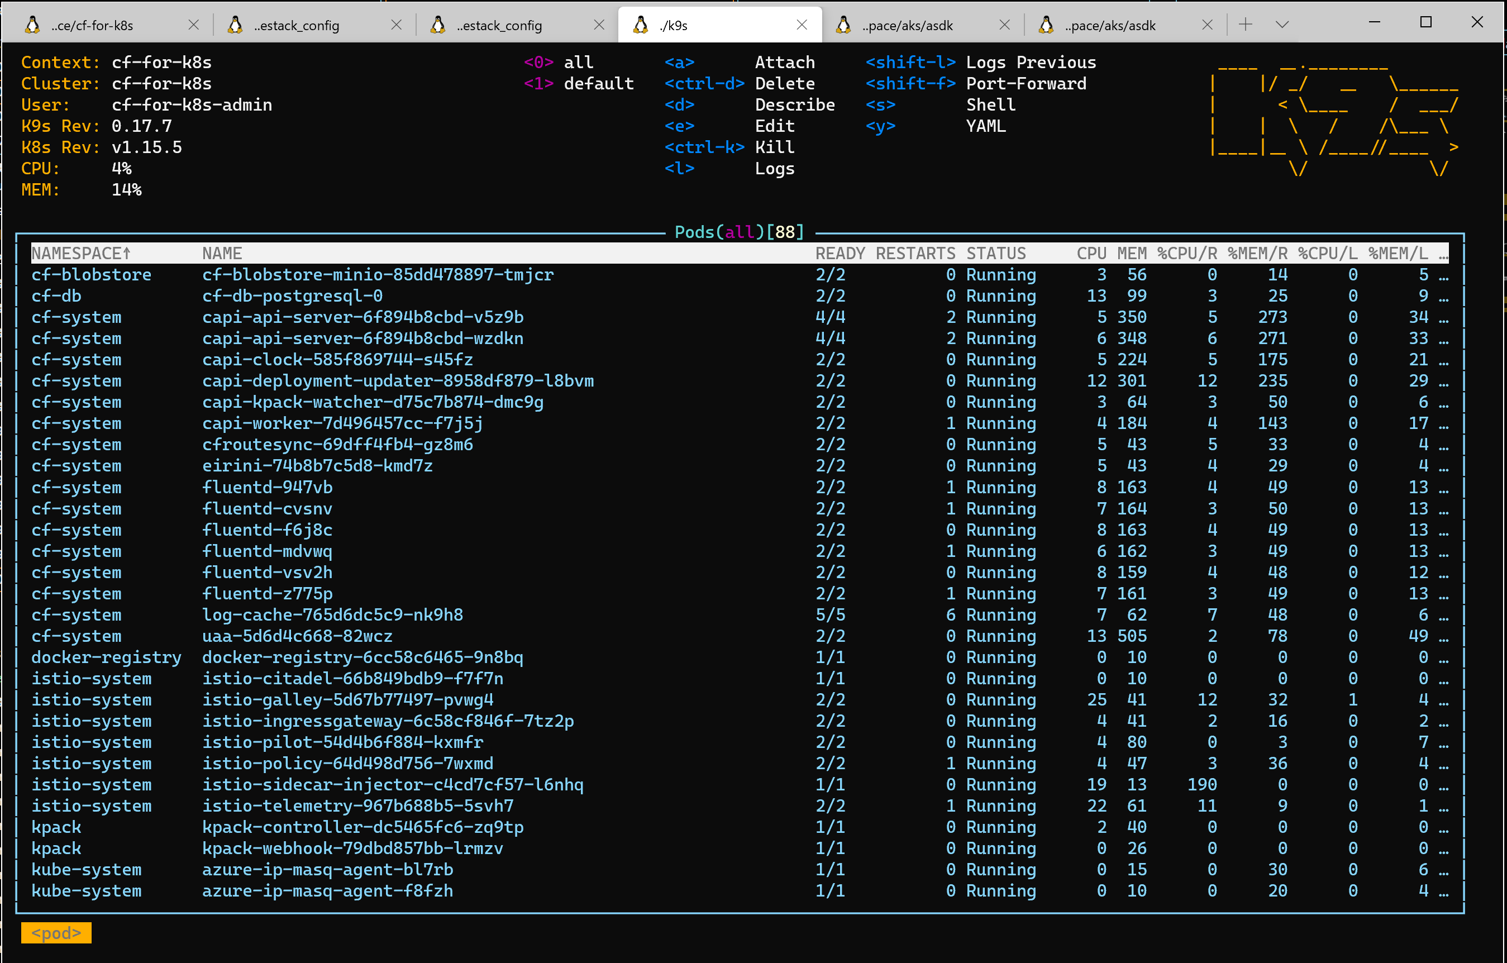1507x963 pixels.
Task: Select pod kpack-controller-dc5465fc6-zq9tp
Action: (740, 828)
